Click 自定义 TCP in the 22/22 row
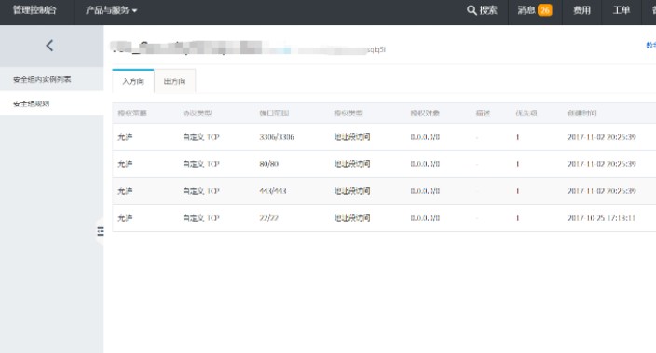The width and height of the screenshot is (656, 353). point(201,218)
